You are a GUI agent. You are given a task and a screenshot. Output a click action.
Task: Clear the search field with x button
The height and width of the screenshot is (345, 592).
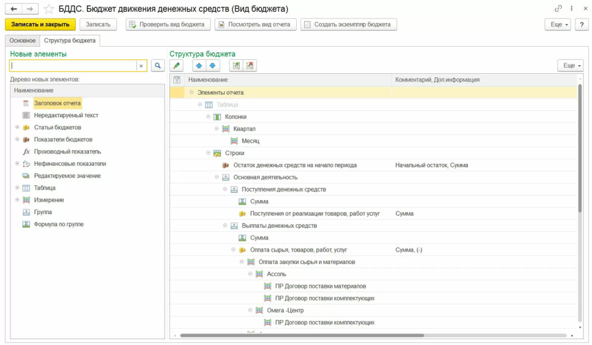[141, 66]
